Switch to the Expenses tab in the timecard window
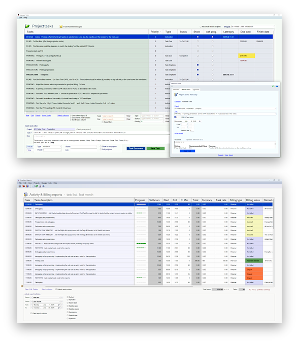Screen dimensions: 299x344 [196, 90]
